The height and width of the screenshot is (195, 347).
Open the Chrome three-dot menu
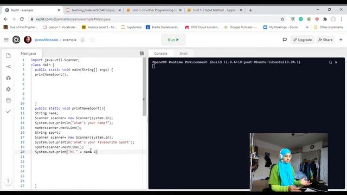342,19
